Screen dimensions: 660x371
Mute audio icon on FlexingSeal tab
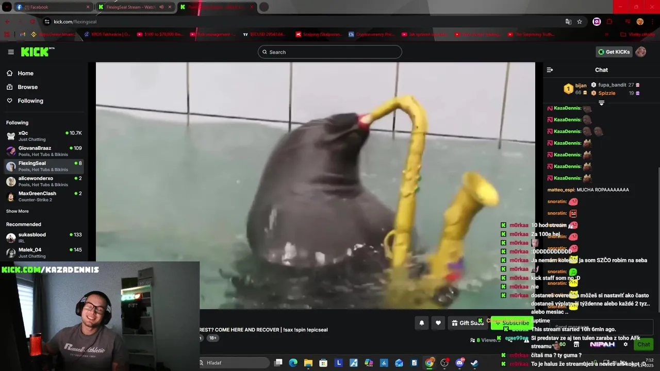click(x=161, y=7)
